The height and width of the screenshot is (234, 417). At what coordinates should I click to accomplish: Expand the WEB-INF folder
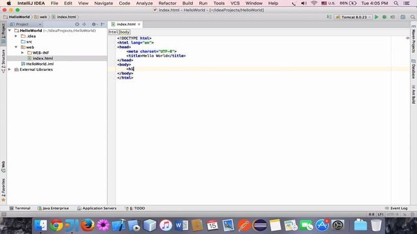(23, 53)
